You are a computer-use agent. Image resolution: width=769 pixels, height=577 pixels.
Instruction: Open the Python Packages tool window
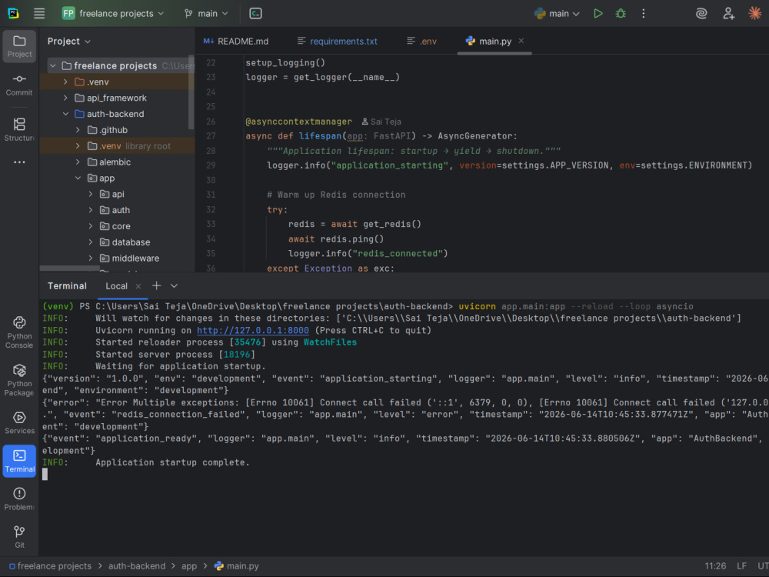(19, 380)
